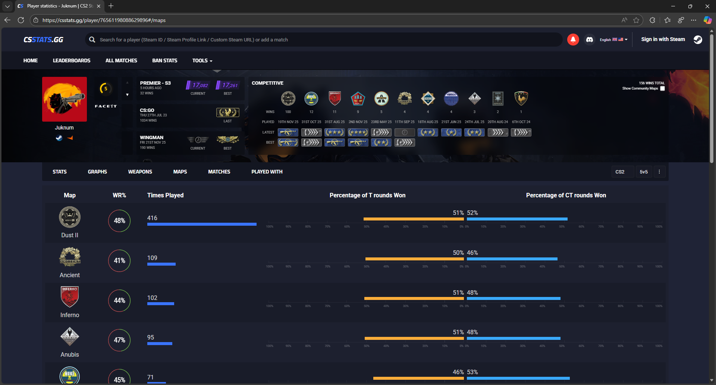
Task: Add page to favorites star
Action: pyautogui.click(x=636, y=20)
